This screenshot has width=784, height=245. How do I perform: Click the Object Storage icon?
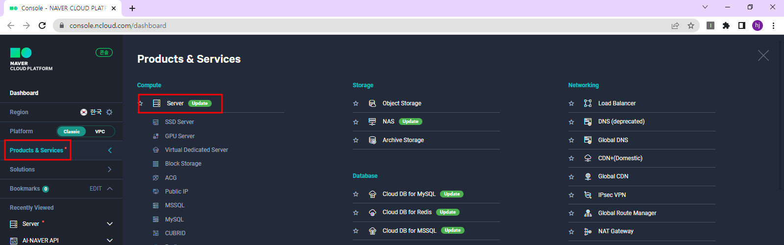coord(372,103)
